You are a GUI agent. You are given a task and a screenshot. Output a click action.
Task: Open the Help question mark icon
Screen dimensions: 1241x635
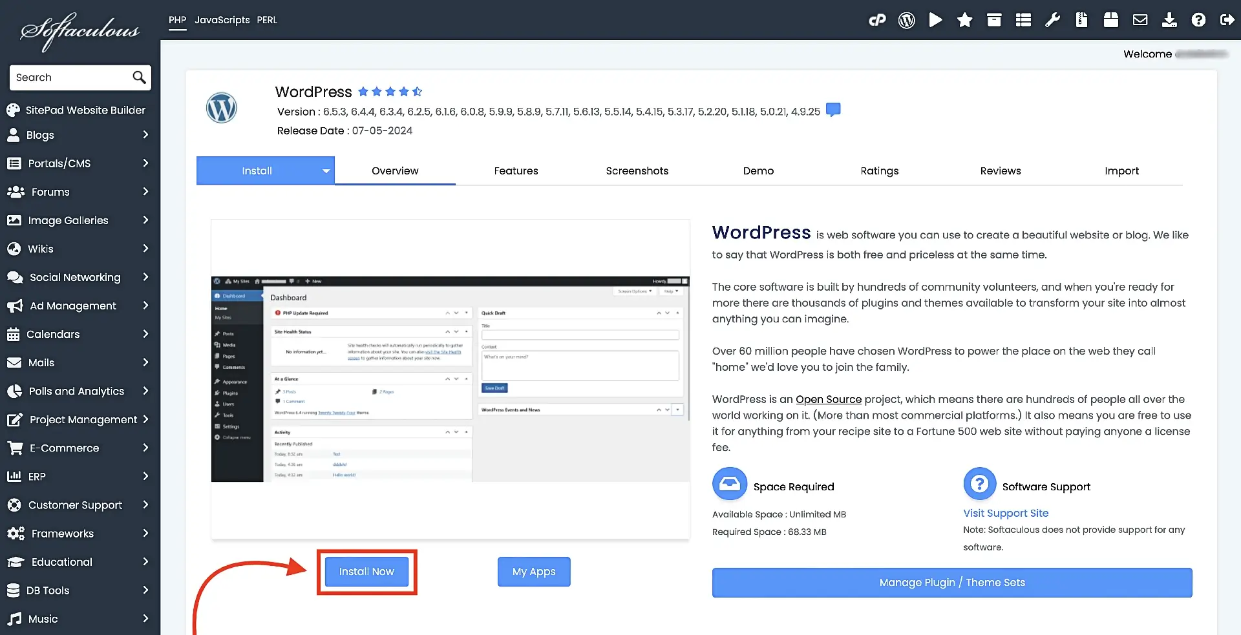pyautogui.click(x=1198, y=20)
